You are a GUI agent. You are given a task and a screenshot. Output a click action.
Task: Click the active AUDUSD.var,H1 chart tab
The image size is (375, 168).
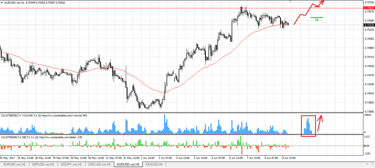point(129,164)
